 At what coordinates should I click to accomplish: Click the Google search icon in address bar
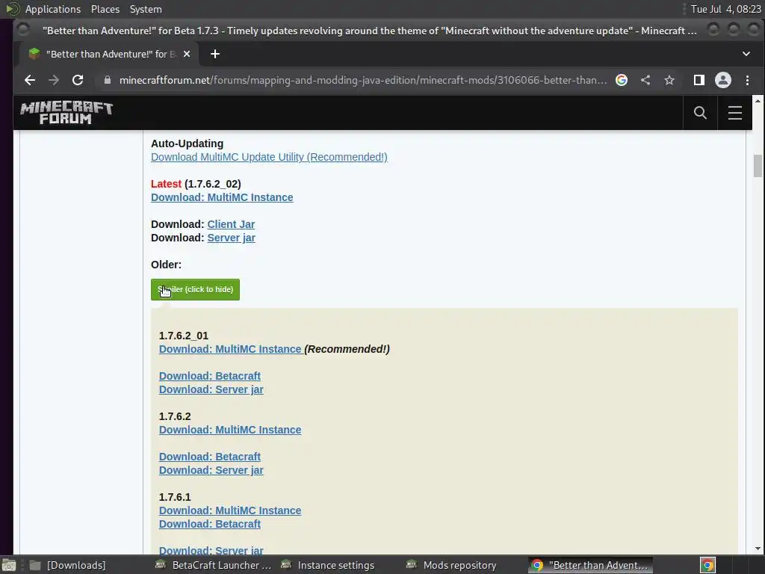point(622,80)
